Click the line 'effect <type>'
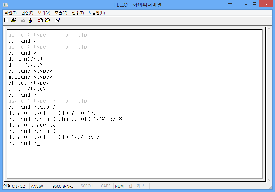Viewport: 275px width, 192px height. coord(28,83)
